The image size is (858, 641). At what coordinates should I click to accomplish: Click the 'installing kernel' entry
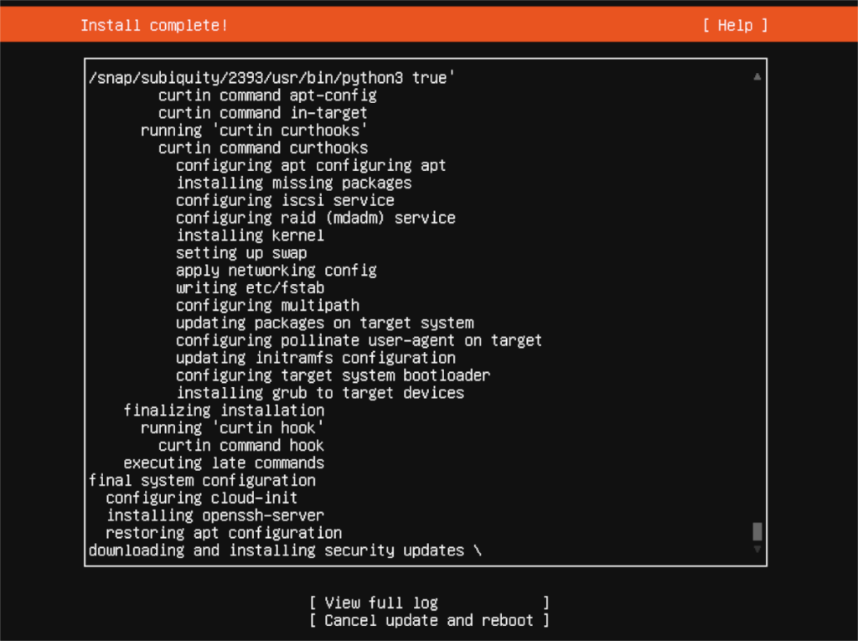tap(249, 235)
